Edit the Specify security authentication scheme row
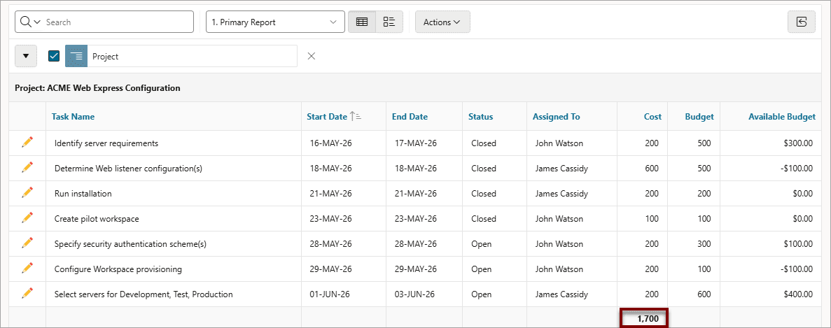 [27, 243]
